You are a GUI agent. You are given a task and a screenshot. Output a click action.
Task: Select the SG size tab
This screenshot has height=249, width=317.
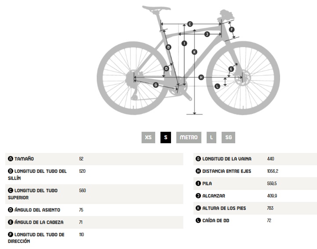(x=228, y=138)
